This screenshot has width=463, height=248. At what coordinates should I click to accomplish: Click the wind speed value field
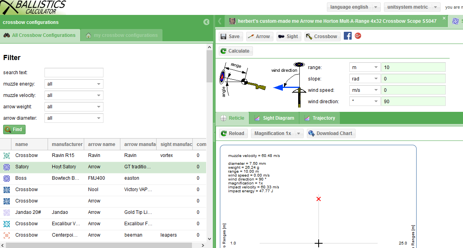click(x=413, y=90)
